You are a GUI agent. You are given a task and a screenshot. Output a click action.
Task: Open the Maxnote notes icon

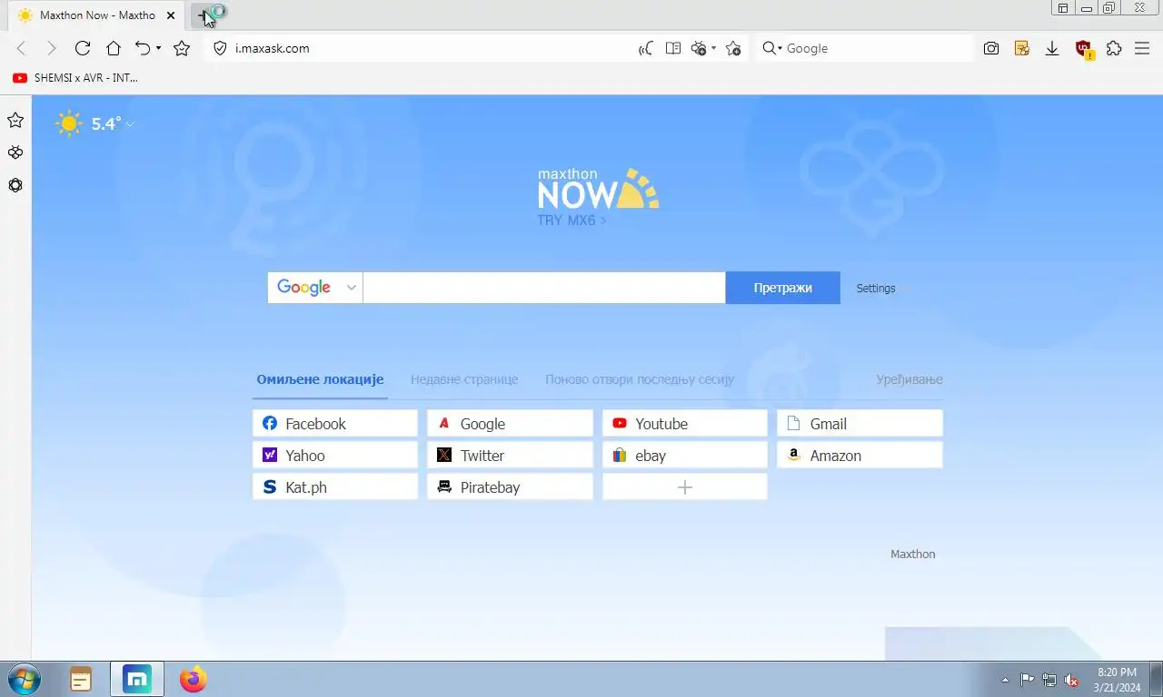pyautogui.click(x=1022, y=48)
